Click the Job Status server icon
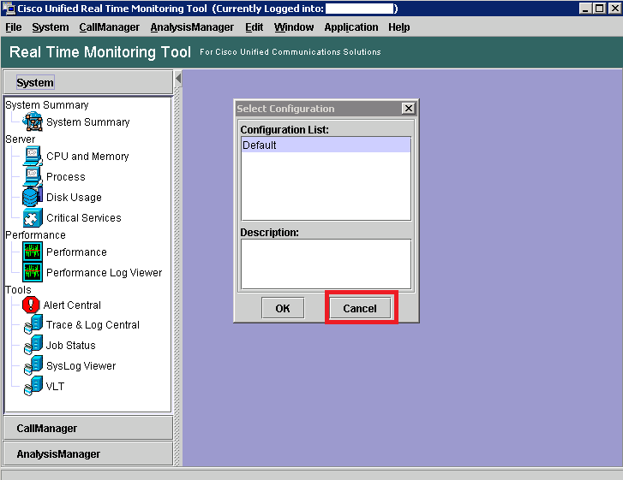This screenshot has height=480, width=623. tap(33, 345)
